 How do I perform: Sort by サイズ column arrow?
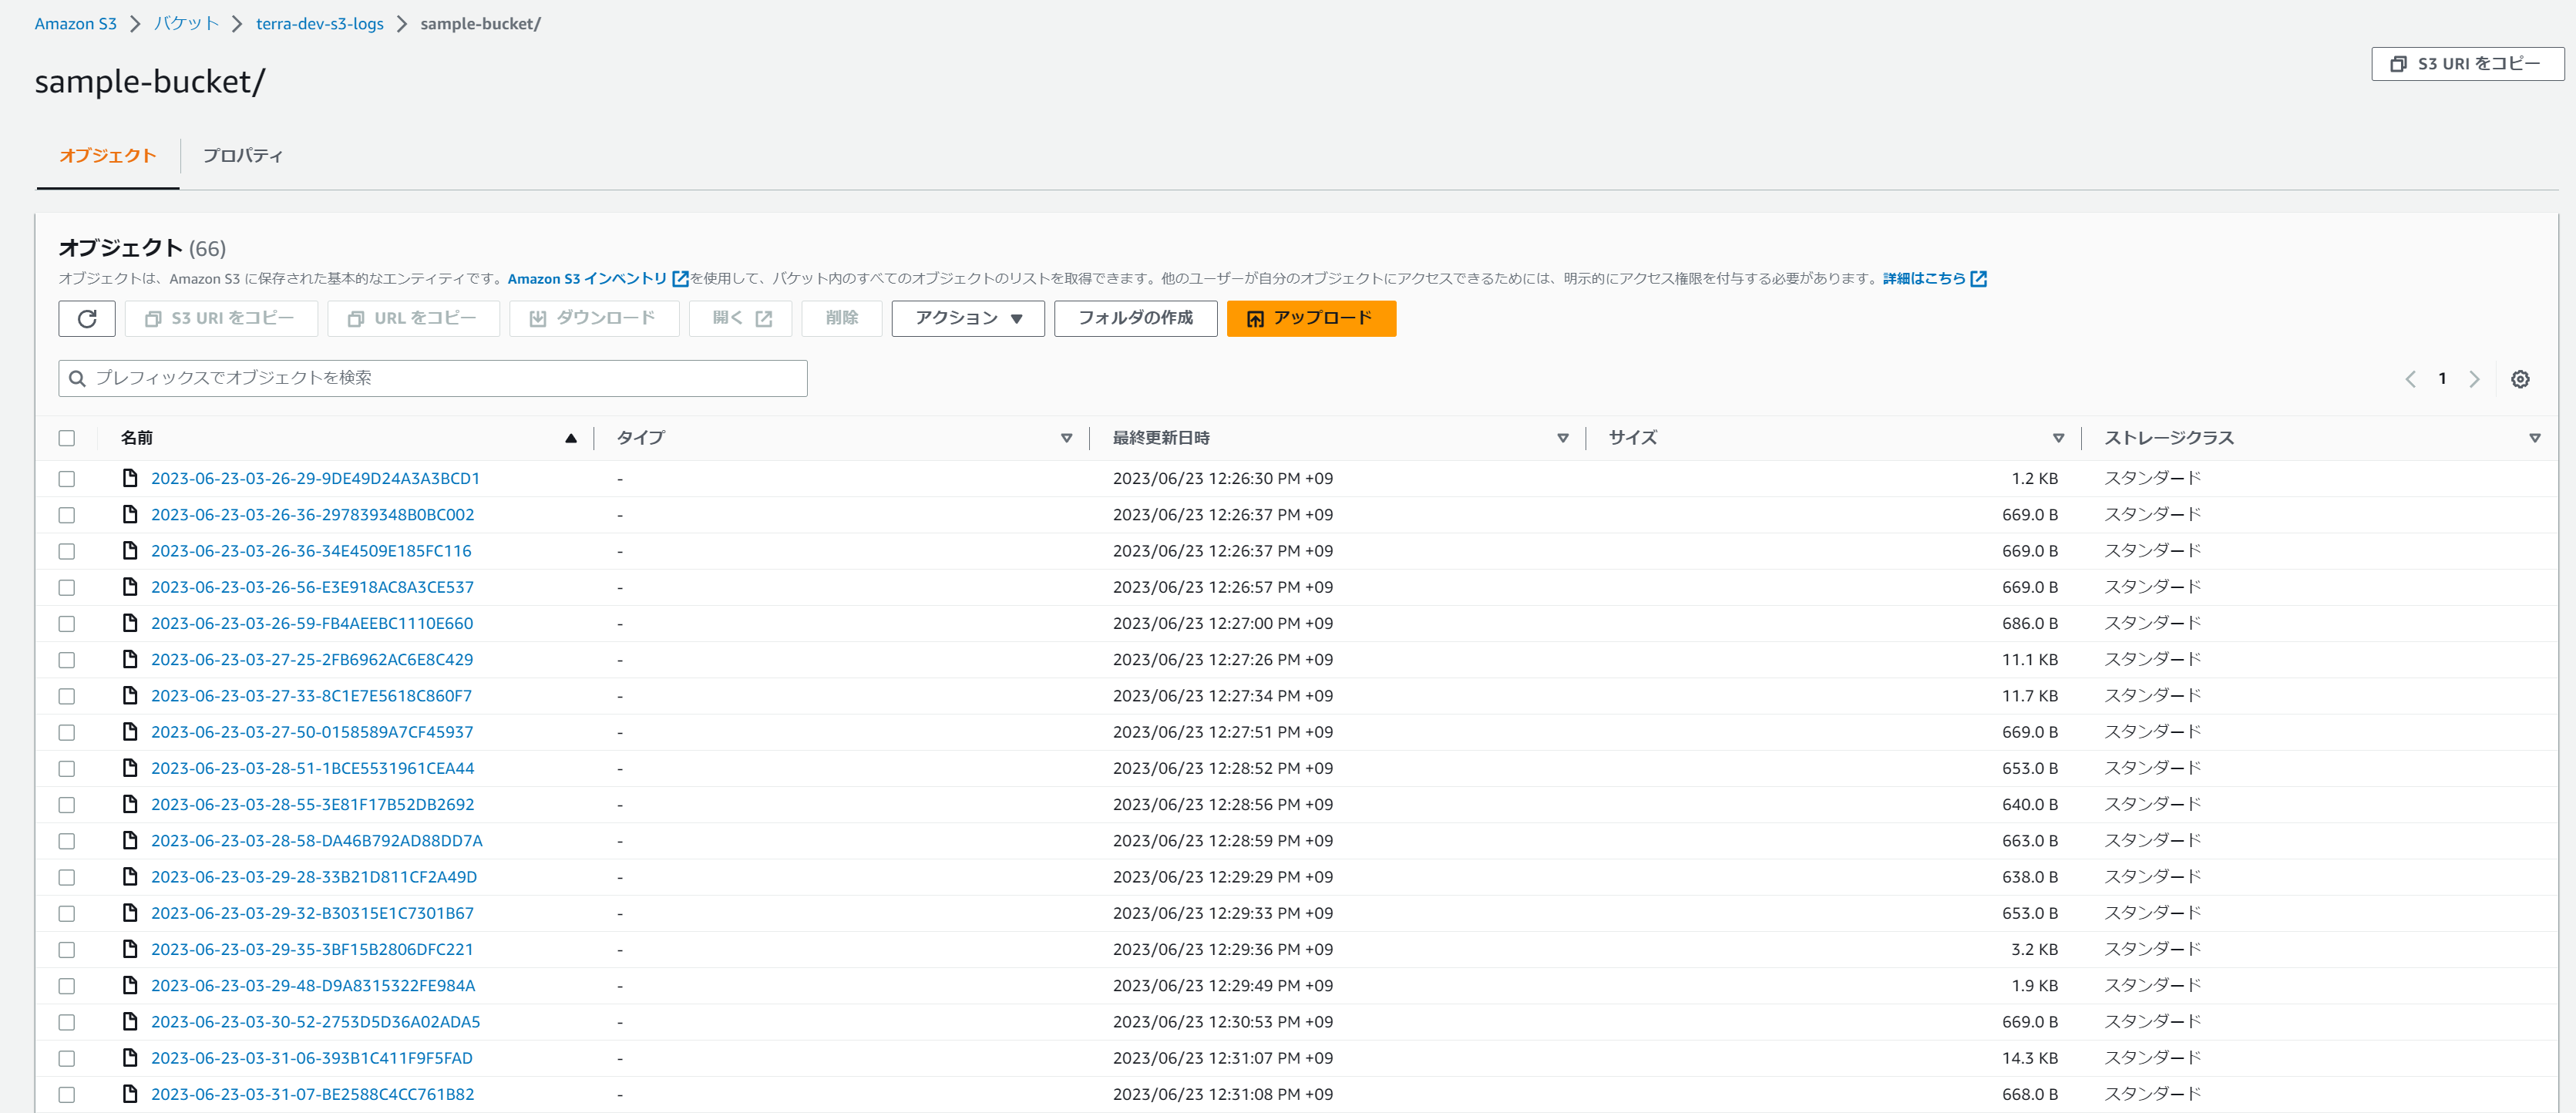2058,438
